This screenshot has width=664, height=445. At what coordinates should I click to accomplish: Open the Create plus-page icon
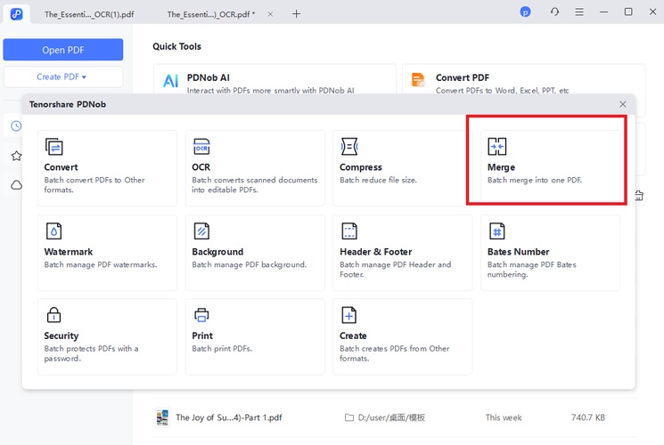click(x=349, y=315)
